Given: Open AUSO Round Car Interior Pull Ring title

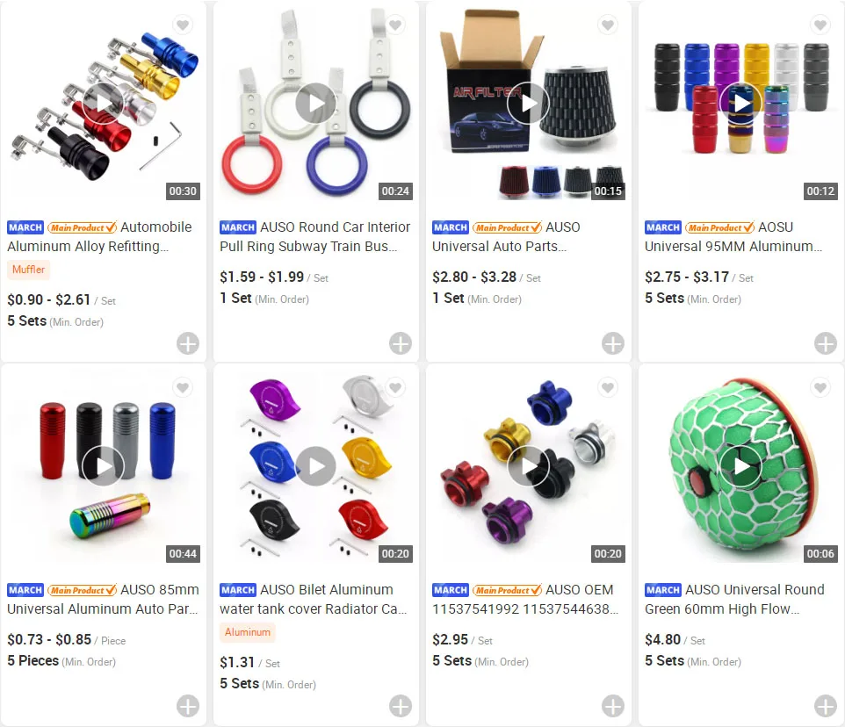Looking at the screenshot, I should tap(315, 236).
